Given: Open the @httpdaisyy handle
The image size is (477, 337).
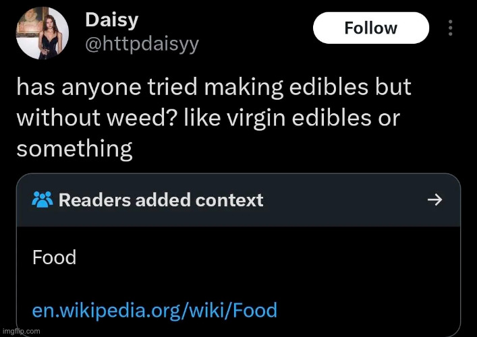Looking at the screenshot, I should (142, 44).
